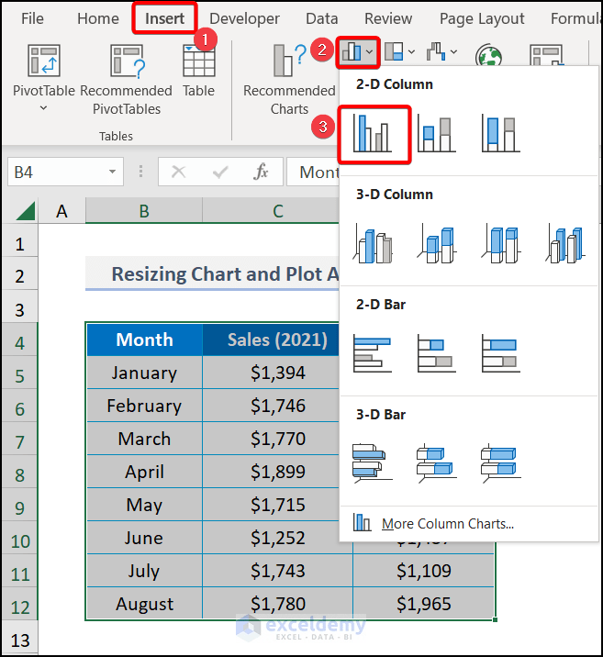Image resolution: width=603 pixels, height=657 pixels.
Task: Expand the Column chart dropdown arrow
Action: 370,52
